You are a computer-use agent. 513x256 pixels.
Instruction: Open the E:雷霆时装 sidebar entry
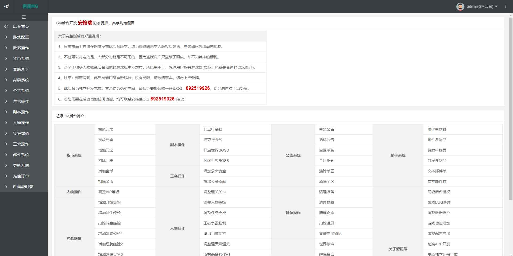pyautogui.click(x=23, y=187)
